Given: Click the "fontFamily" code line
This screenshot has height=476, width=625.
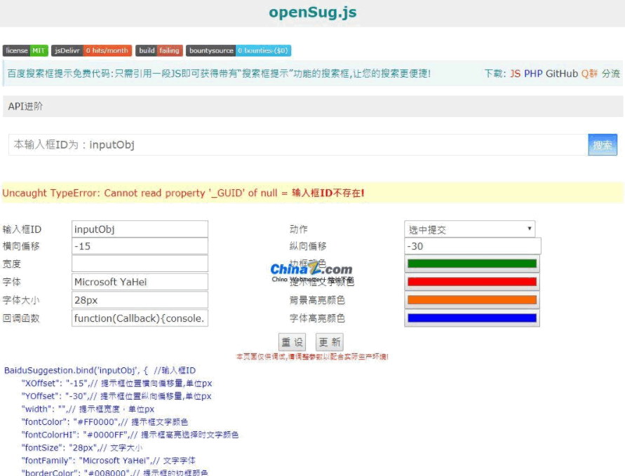Looking at the screenshot, I should (x=108, y=461).
